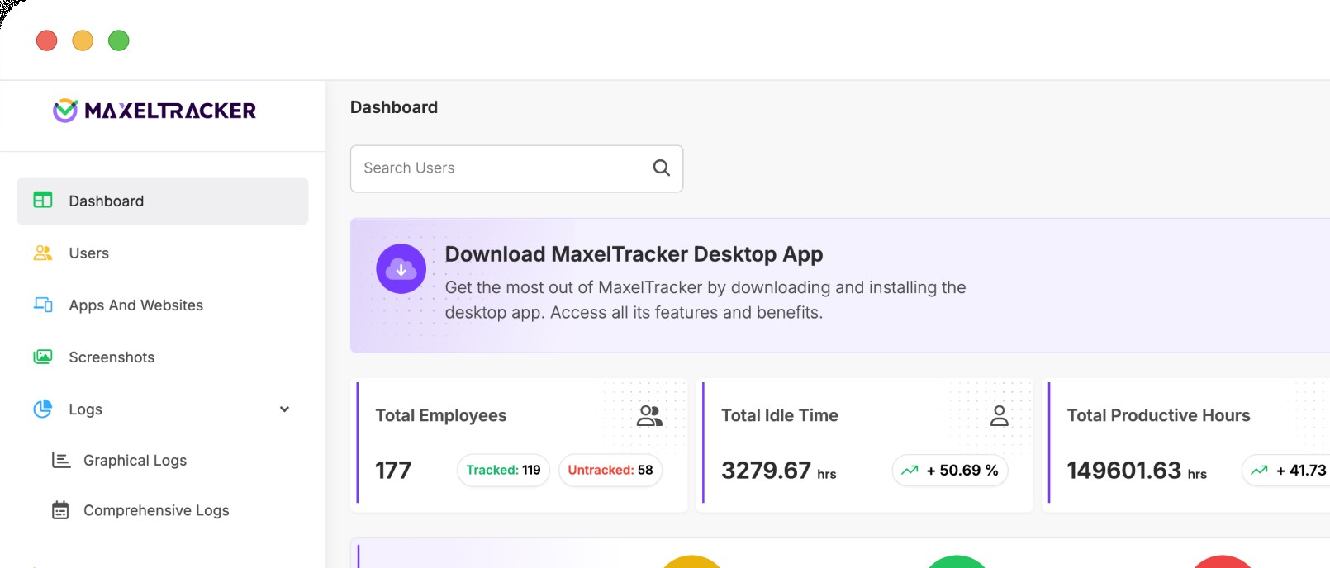Viewport: 1330px width, 568px height.
Task: Click the Total Idle Time person icon
Action: pos(999,416)
